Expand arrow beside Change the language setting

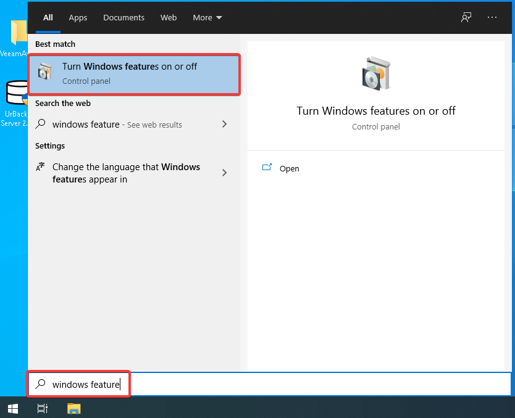pyautogui.click(x=224, y=173)
